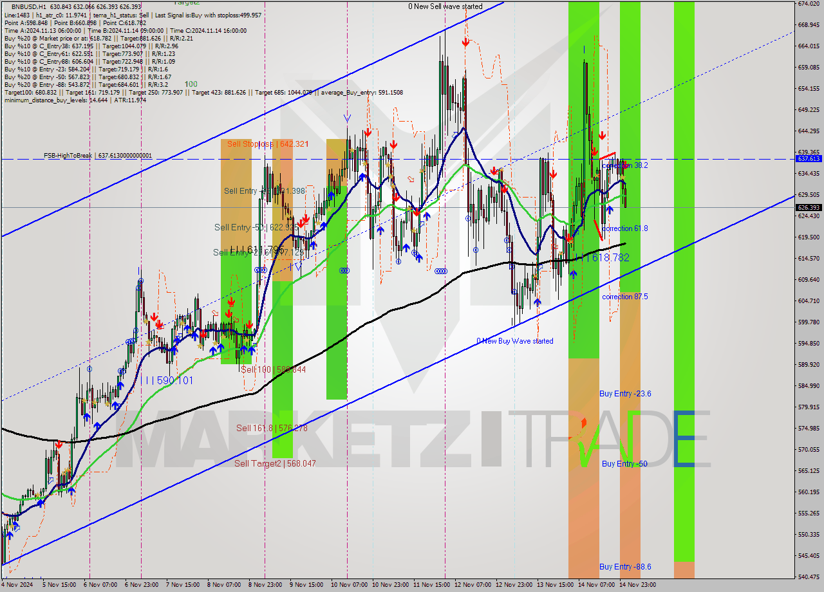Click the 659.085 price axis value
Screen dimensions: 824x592
pos(809,67)
